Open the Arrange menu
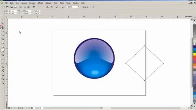 pyautogui.click(x=32, y=3)
